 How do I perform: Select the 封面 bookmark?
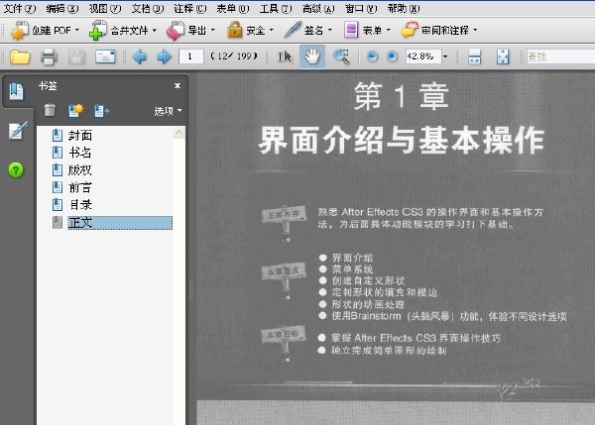tap(80, 136)
